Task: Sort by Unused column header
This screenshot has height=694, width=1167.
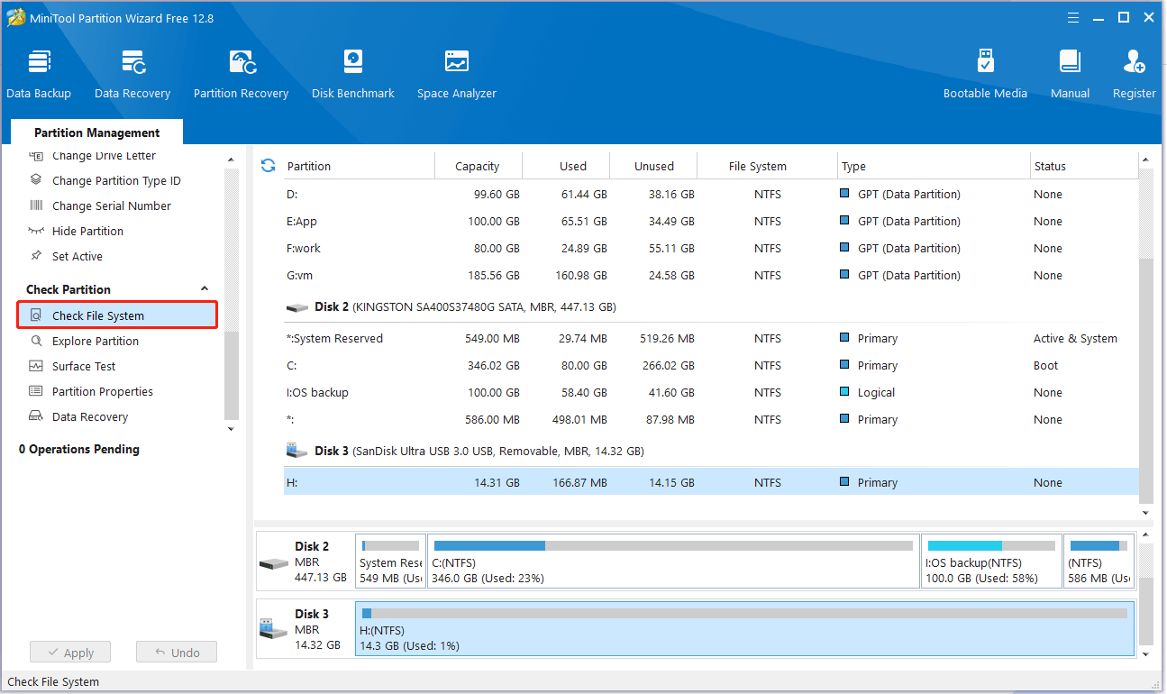Action: (x=654, y=166)
